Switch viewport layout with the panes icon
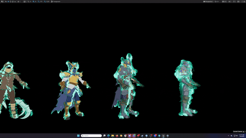Screen dimensions: 246x138 (x=244, y=2)
